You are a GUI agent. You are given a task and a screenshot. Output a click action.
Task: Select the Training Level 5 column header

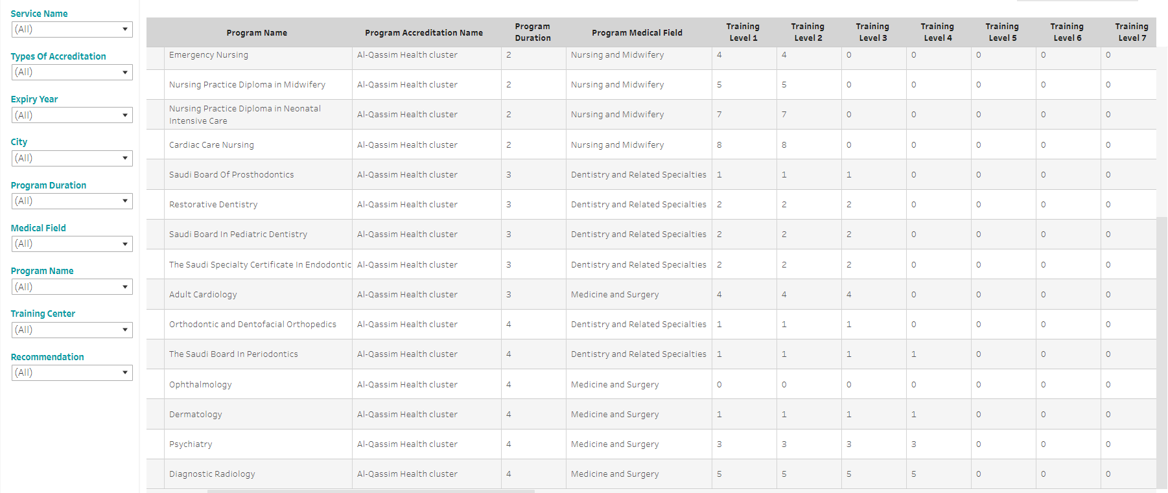click(x=1002, y=32)
